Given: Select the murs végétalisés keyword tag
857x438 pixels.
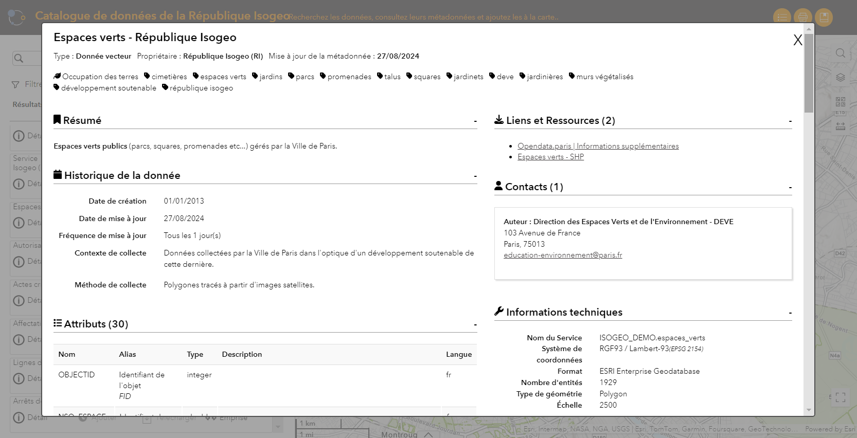Looking at the screenshot, I should 601,77.
